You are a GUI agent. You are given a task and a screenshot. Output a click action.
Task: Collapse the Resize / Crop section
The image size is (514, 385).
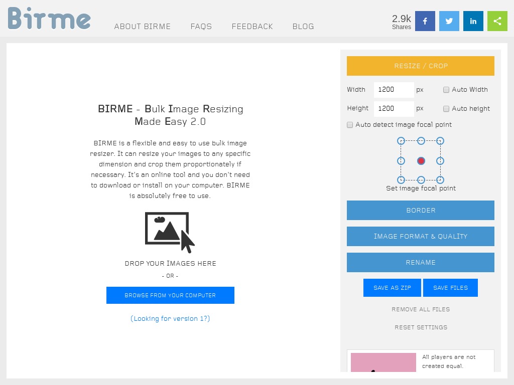pyautogui.click(x=421, y=66)
